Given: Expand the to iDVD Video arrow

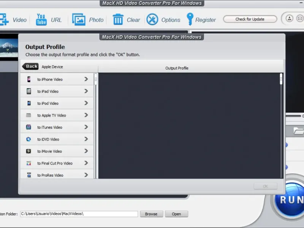Looking at the screenshot, I should (86, 139).
